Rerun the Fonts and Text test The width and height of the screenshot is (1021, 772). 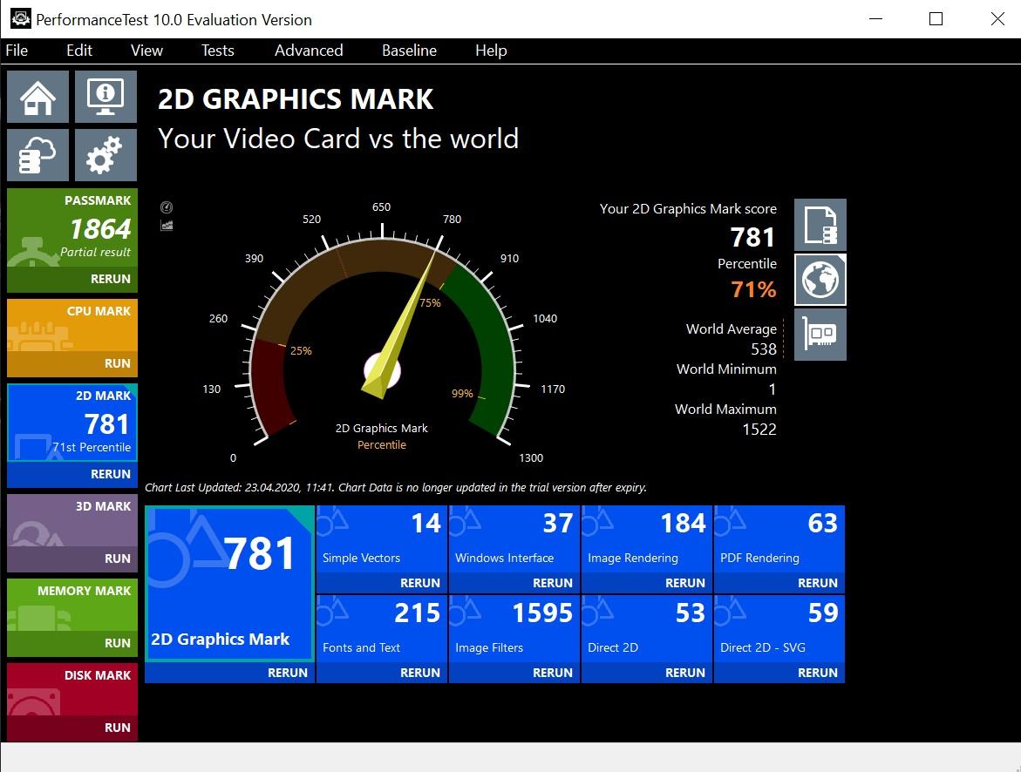(x=382, y=673)
